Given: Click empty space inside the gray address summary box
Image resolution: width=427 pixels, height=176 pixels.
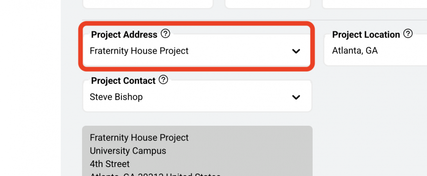Looking at the screenshot, I should [x=259, y=153].
